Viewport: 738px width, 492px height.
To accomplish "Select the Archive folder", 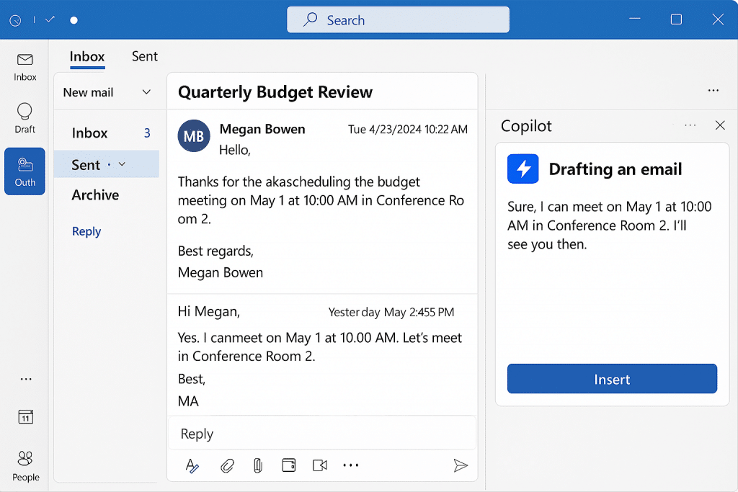I will click(95, 194).
